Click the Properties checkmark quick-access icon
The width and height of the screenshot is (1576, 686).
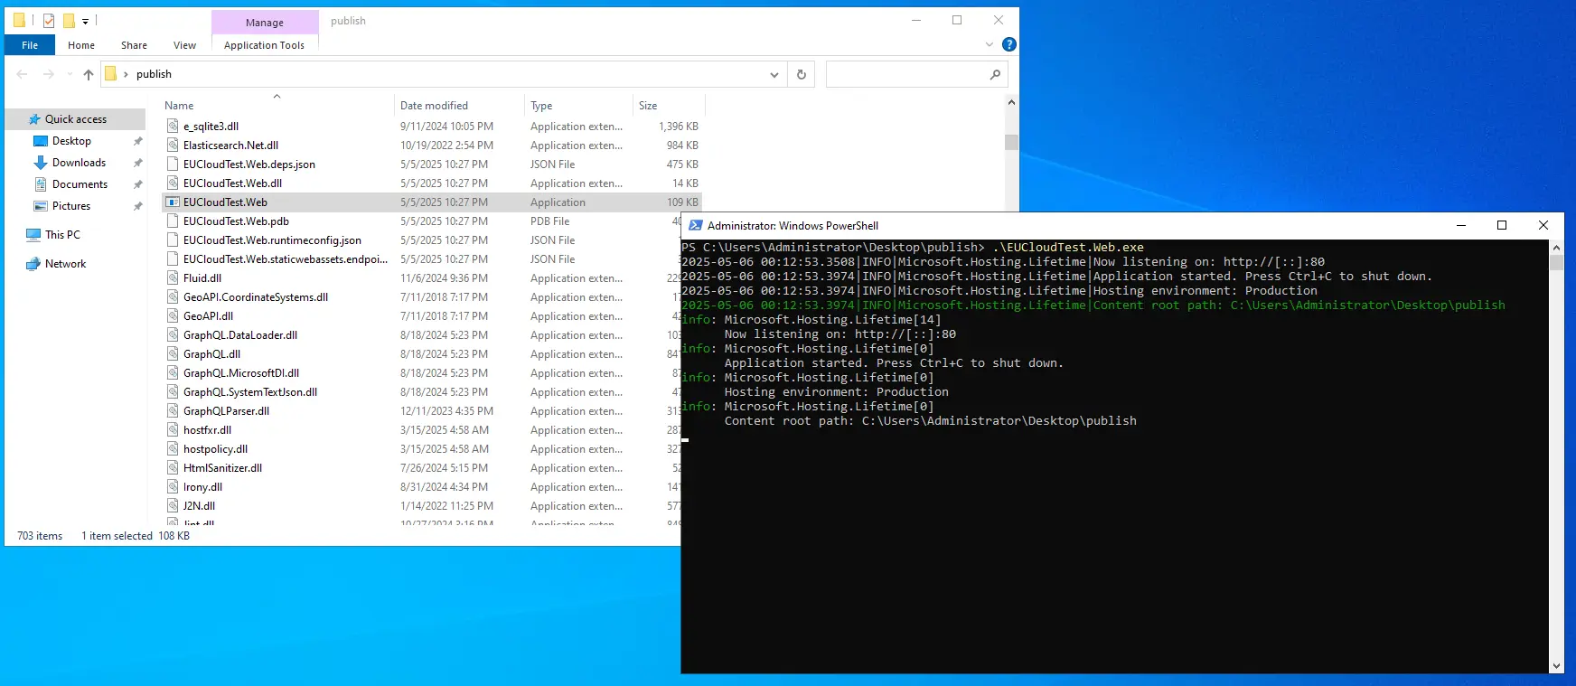pos(49,20)
